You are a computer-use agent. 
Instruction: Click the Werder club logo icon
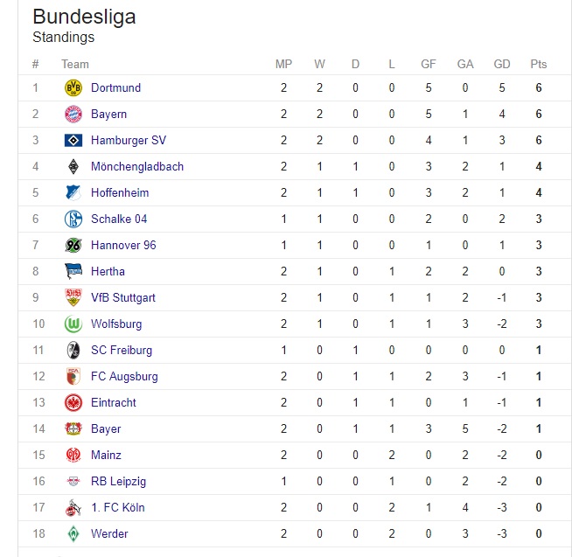(x=73, y=533)
